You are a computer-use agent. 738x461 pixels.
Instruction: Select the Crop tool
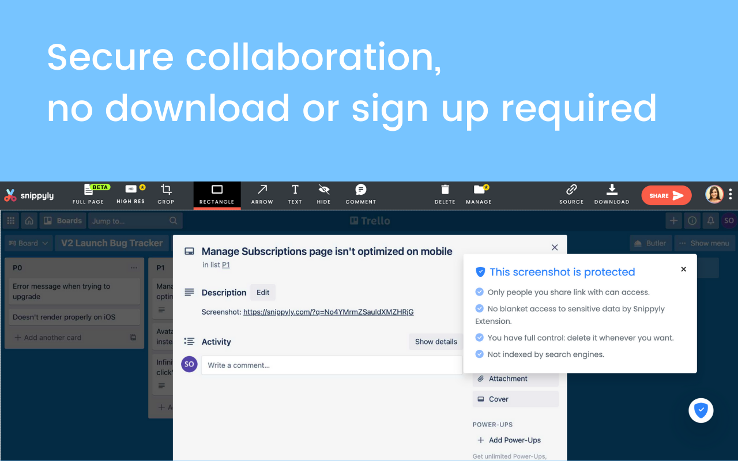coord(166,195)
